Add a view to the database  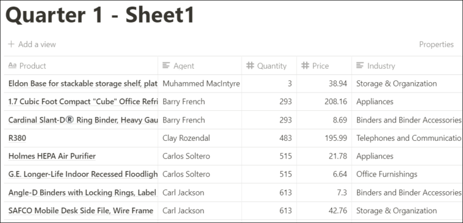pos(32,44)
